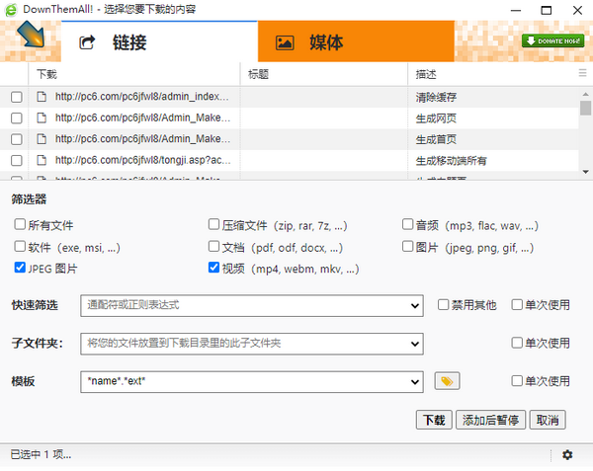
Task: Click file icon in 生成首页 row
Action: point(42,139)
